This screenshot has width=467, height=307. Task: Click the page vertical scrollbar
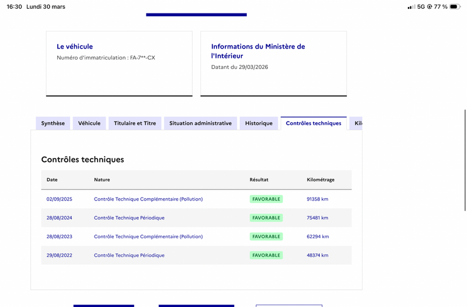click(465, 160)
